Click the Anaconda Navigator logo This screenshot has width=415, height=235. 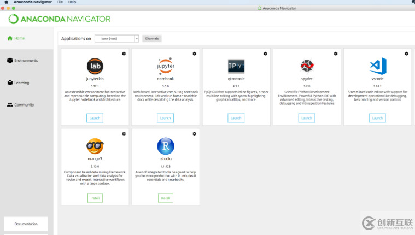point(60,19)
